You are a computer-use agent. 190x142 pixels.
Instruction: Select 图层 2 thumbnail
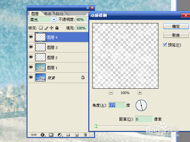click(x=41, y=57)
